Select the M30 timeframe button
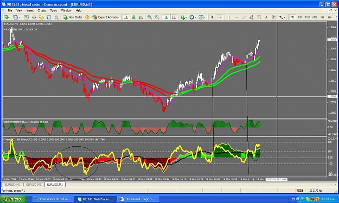The width and height of the screenshot is (339, 203). click(315, 17)
